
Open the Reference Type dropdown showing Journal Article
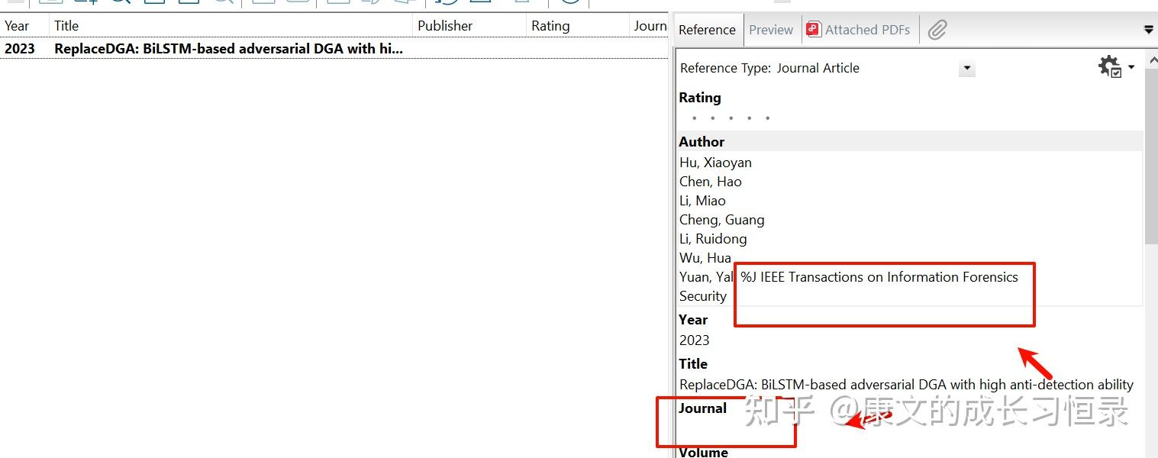966,69
